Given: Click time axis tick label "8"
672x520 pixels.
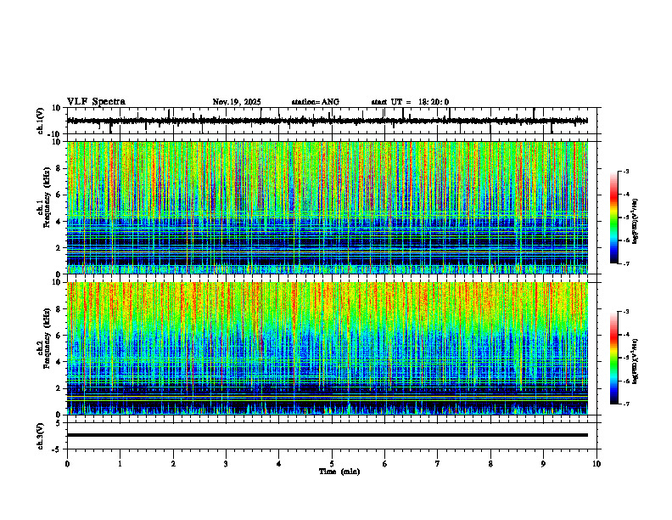Looking at the screenshot, I should pos(490,464).
